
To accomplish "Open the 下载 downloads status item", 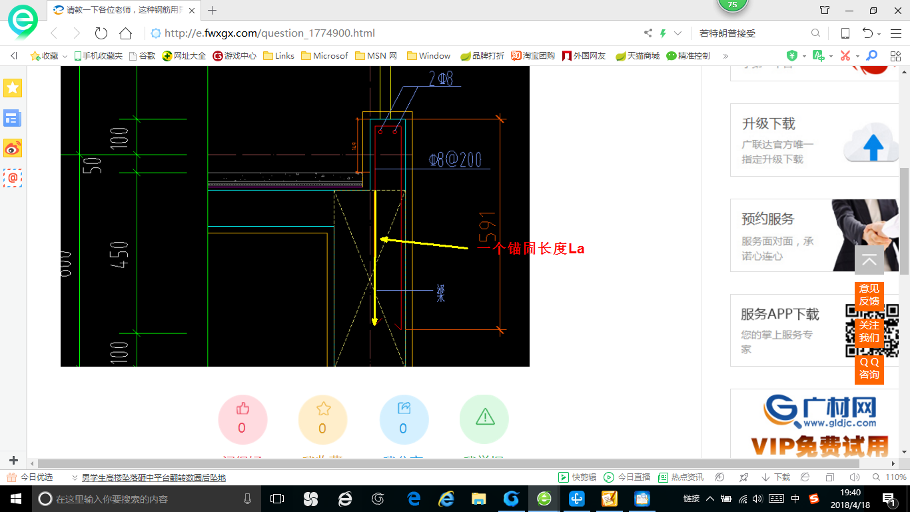I will [x=775, y=477].
